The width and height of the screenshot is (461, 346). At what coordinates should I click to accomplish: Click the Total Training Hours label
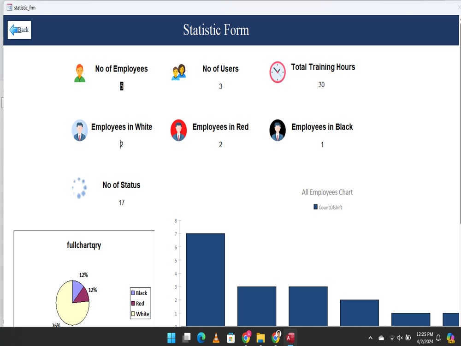323,67
